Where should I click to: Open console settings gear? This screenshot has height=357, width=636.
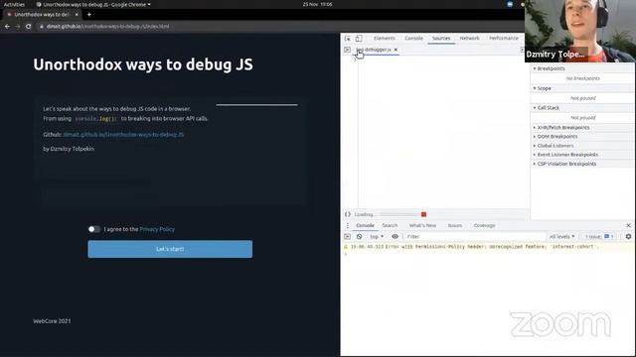coord(628,236)
